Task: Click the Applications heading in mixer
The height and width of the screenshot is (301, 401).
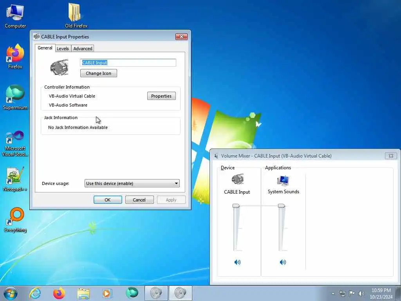Action: point(278,168)
